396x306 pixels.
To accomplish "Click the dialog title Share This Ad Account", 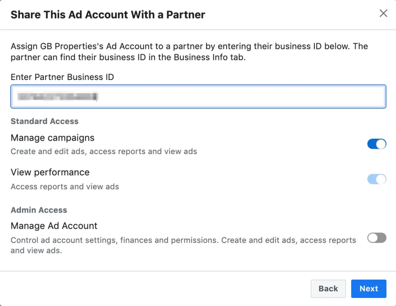I will (x=108, y=15).
